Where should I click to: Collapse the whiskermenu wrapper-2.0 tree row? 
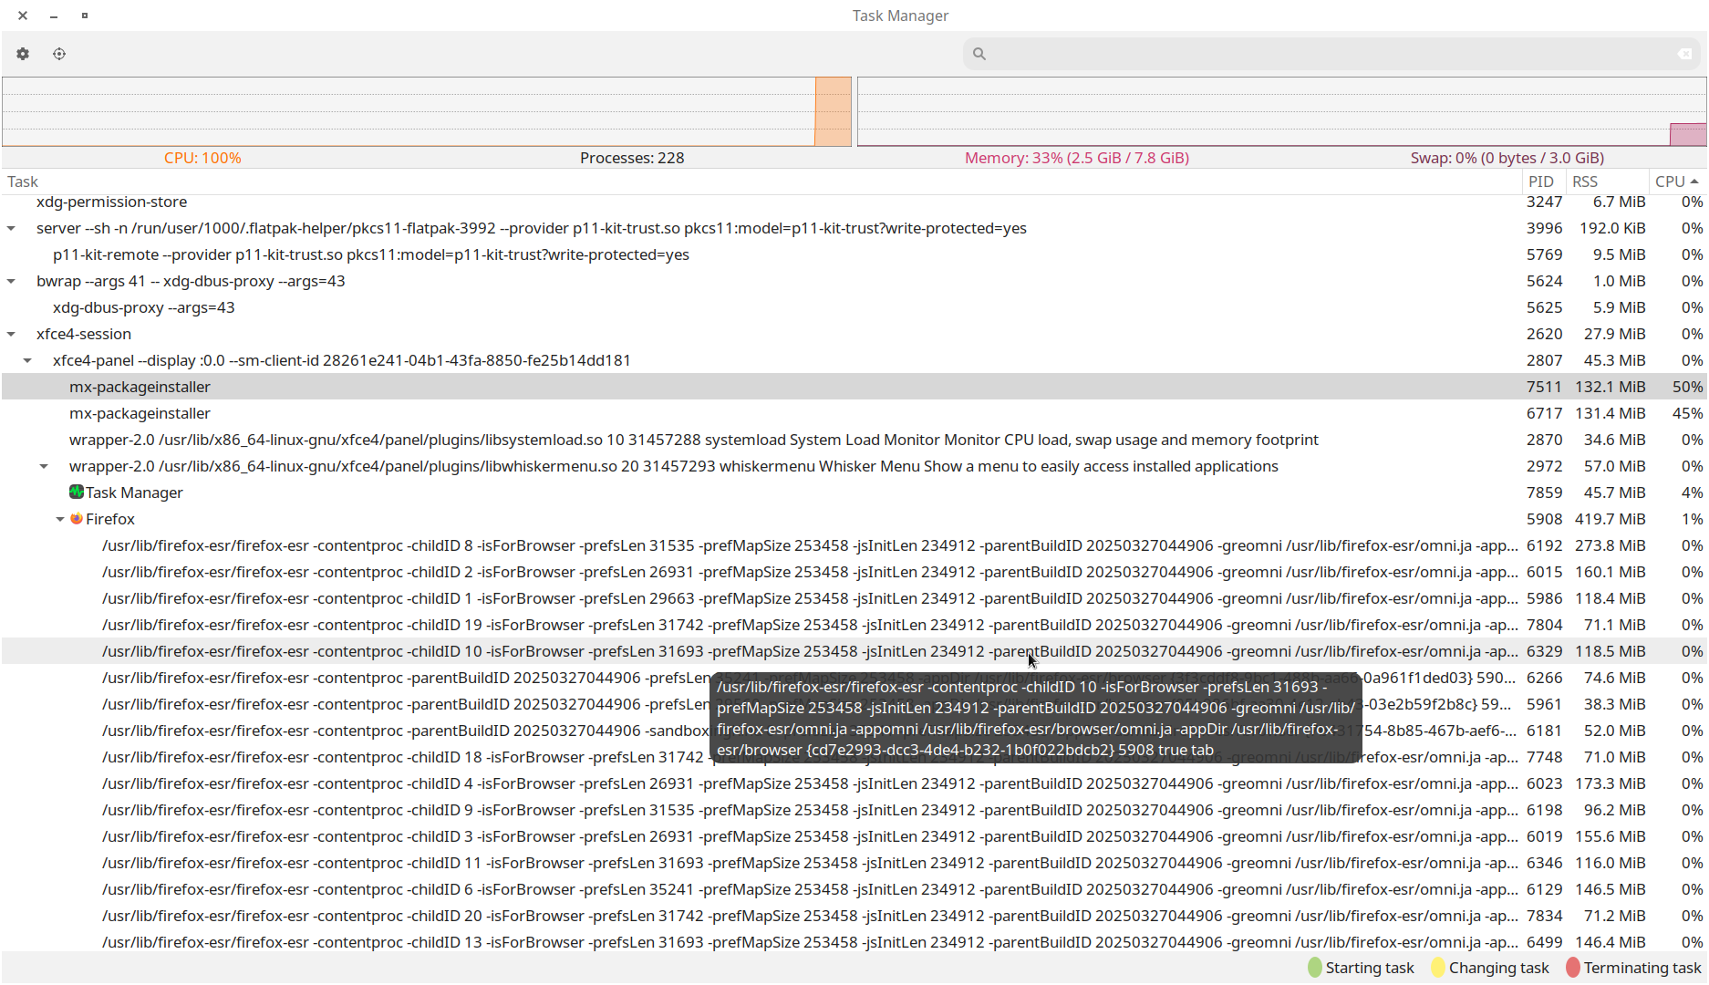[44, 466]
